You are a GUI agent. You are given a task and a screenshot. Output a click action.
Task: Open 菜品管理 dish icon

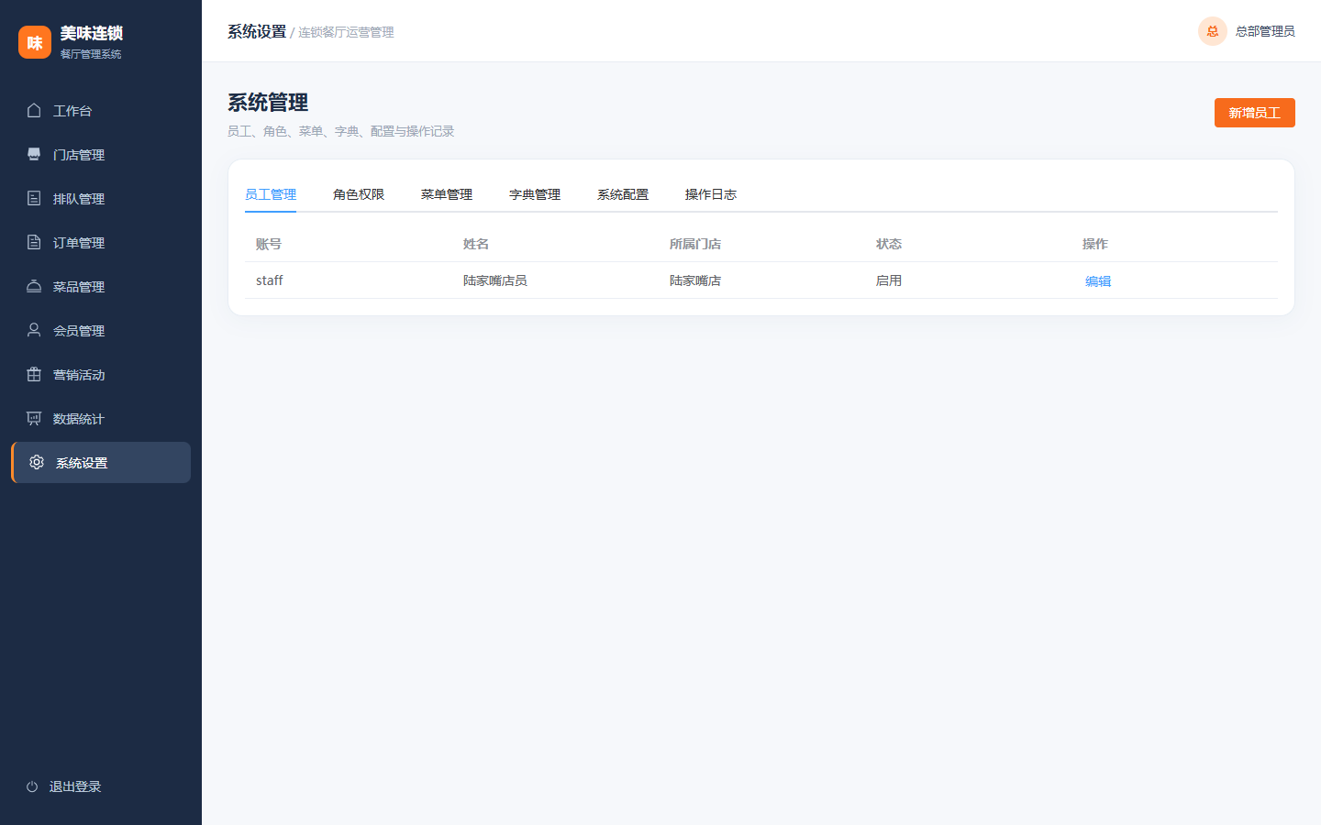click(34, 286)
